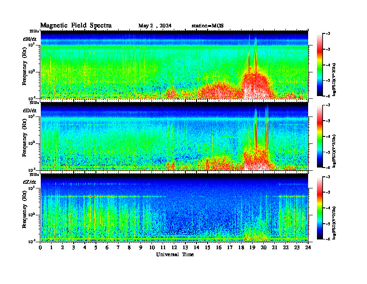Click hour 12 on the time axis
The image size is (367, 284).
tap(174, 248)
